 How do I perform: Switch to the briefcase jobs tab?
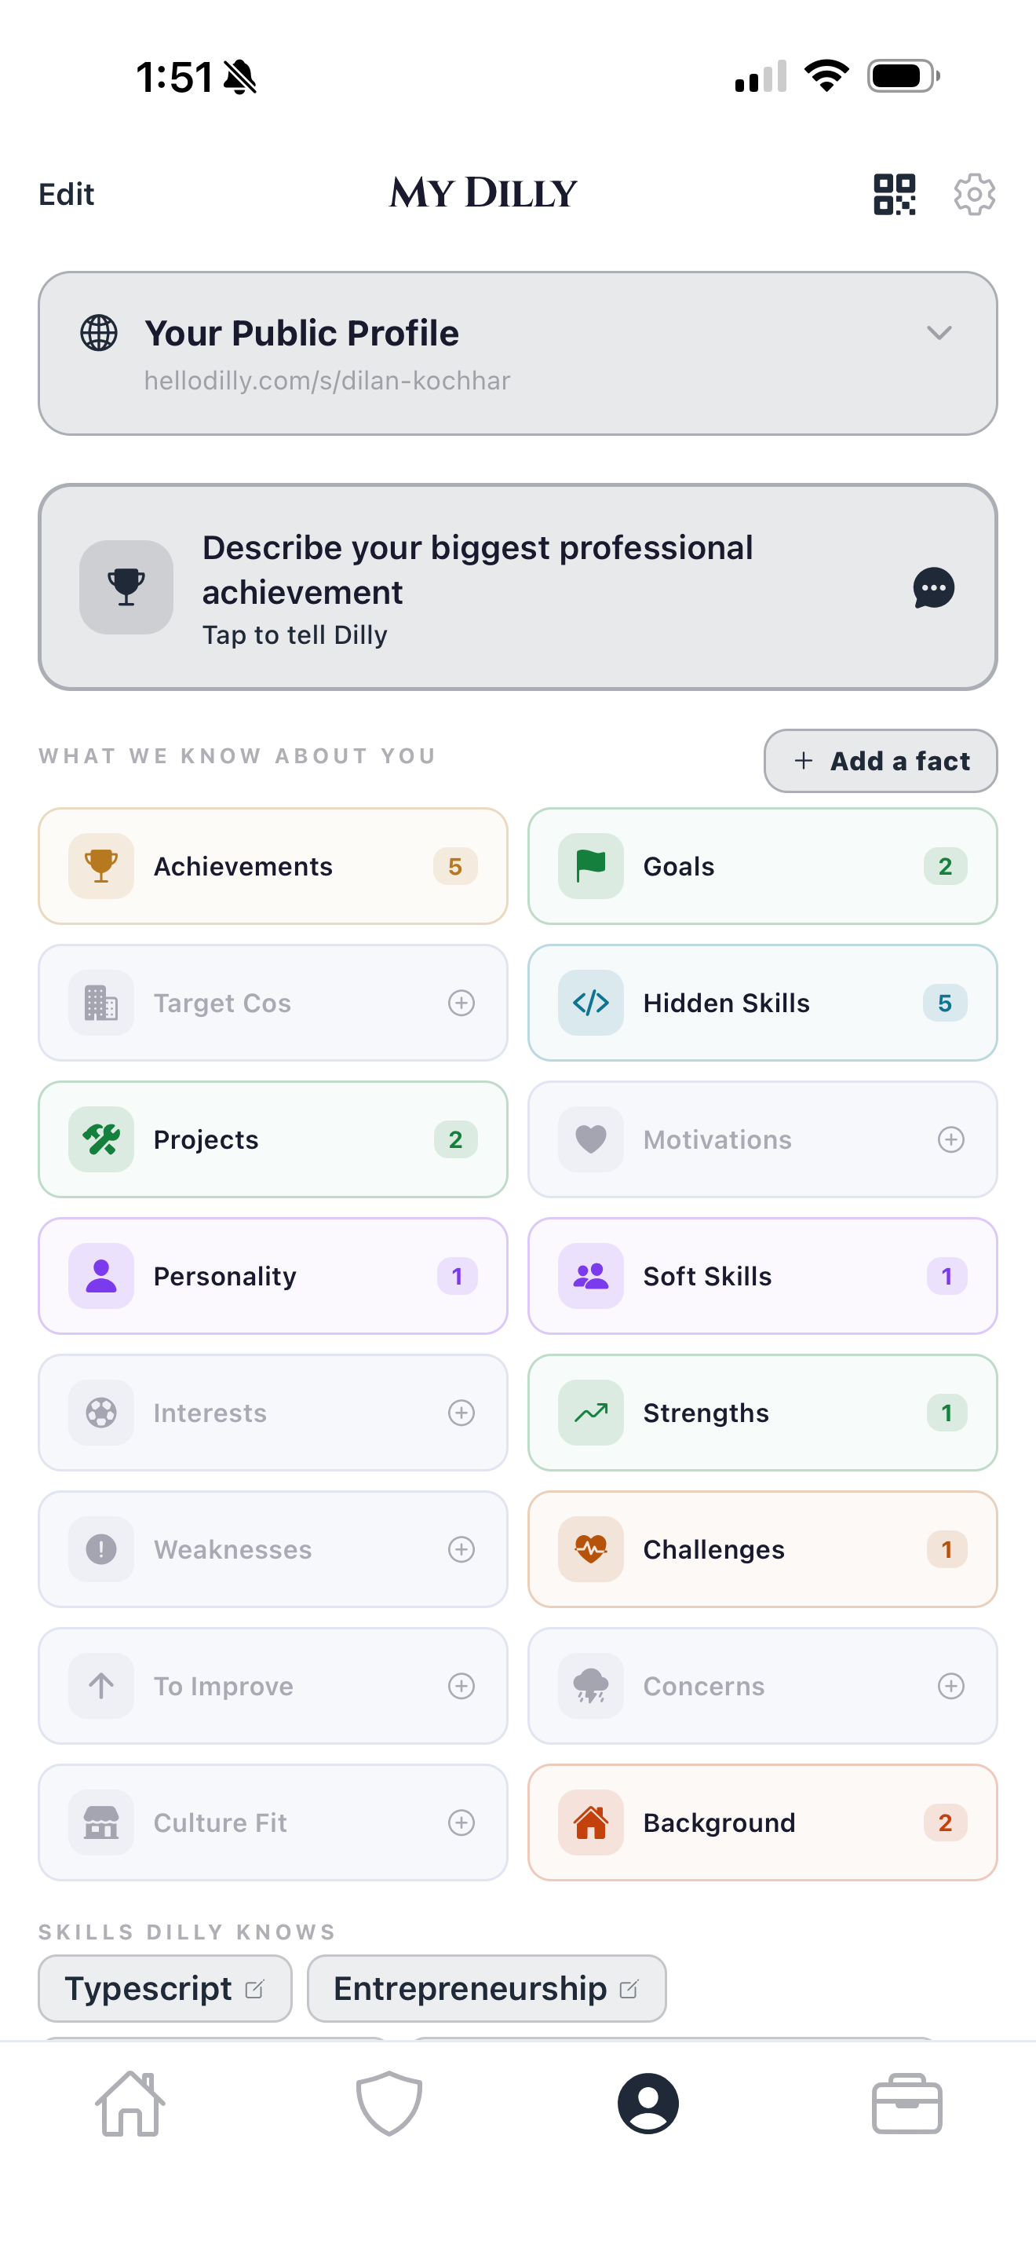pyautogui.click(x=906, y=2104)
